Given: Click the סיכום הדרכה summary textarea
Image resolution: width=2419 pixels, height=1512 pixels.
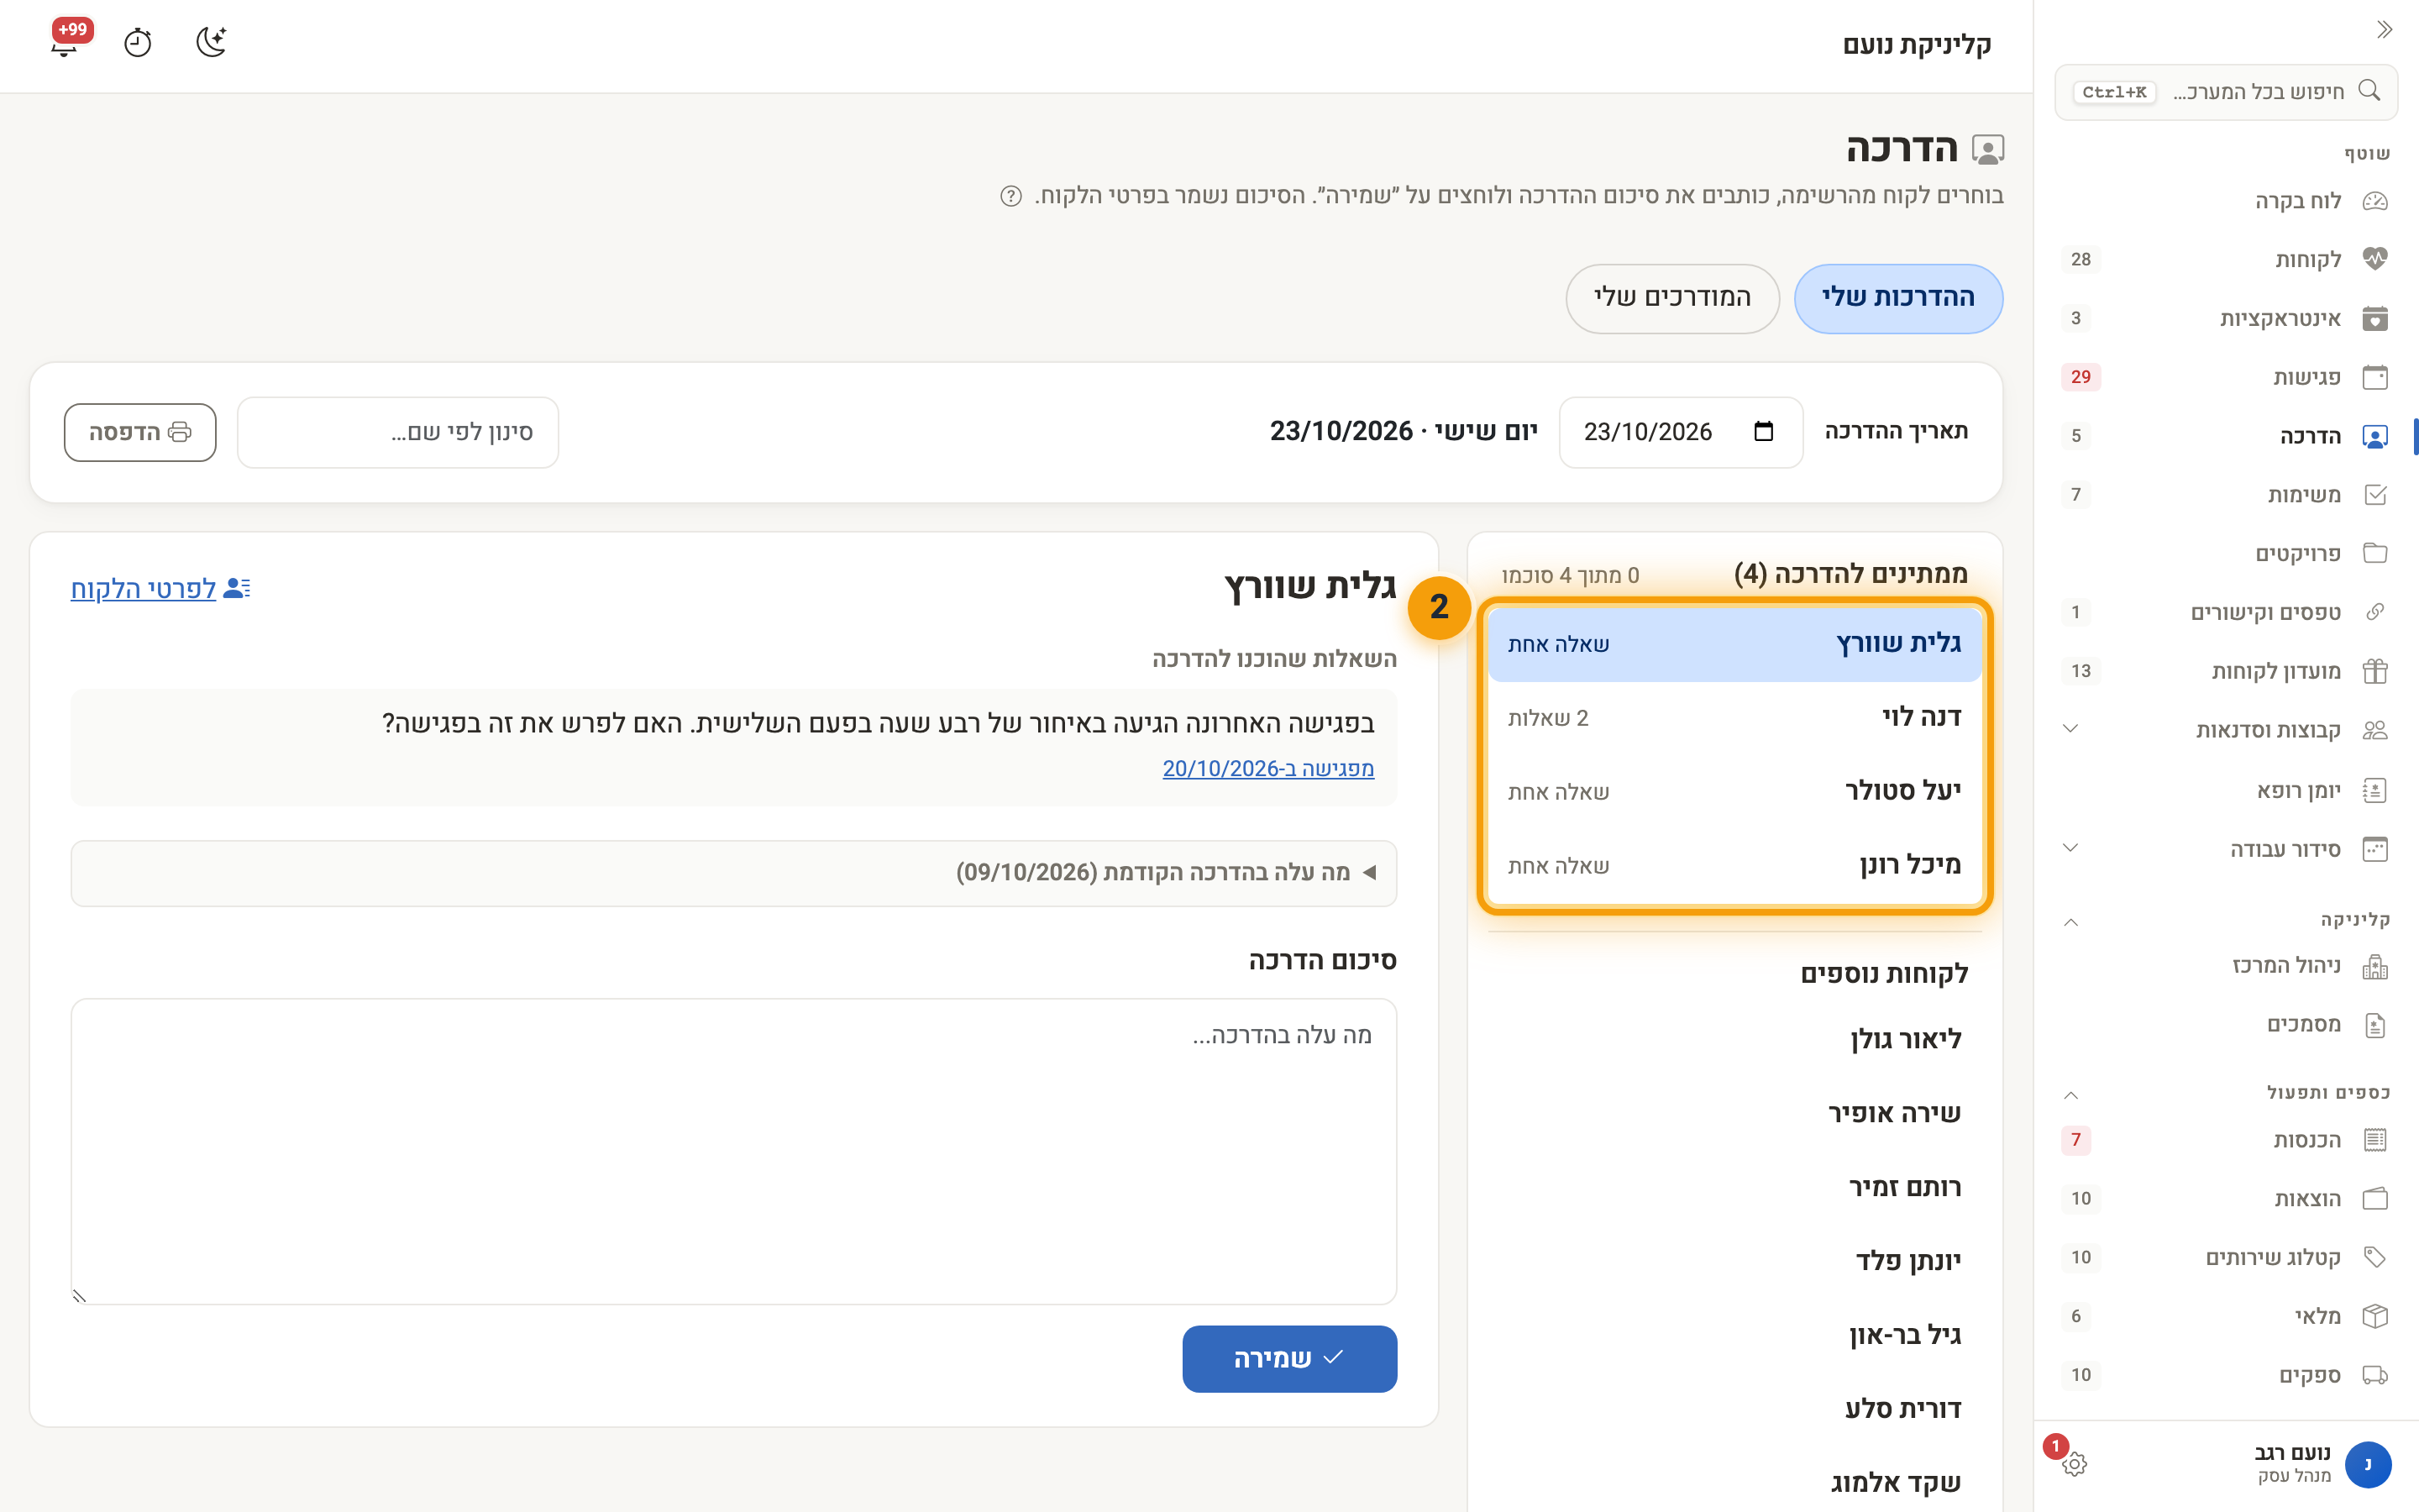Looking at the screenshot, I should click(x=734, y=1151).
